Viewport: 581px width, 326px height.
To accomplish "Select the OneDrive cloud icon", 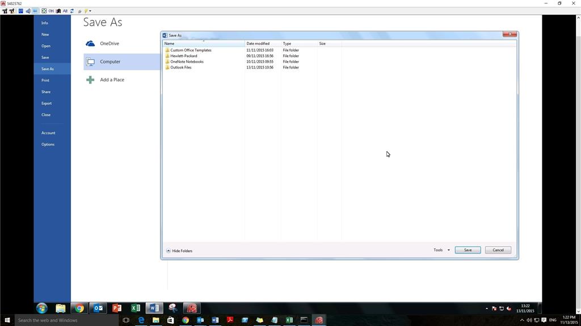I will [90, 44].
